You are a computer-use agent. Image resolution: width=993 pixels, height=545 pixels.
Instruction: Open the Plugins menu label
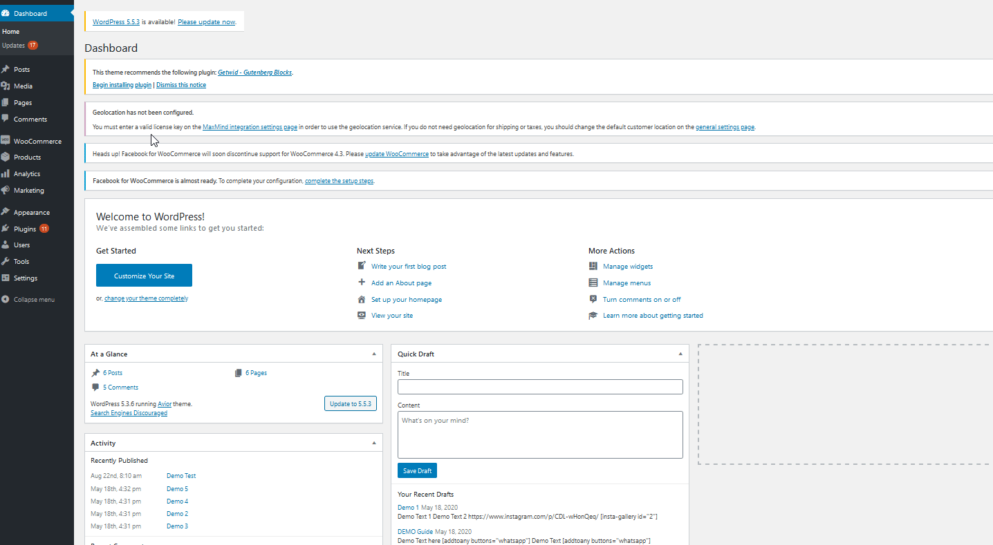click(x=25, y=229)
